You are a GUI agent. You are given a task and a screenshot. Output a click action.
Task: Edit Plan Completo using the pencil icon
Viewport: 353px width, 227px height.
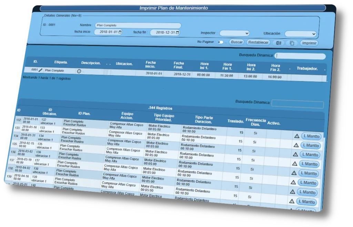pos(41,70)
